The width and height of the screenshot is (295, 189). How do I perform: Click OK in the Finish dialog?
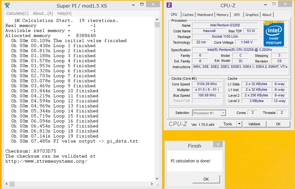pos(206,179)
